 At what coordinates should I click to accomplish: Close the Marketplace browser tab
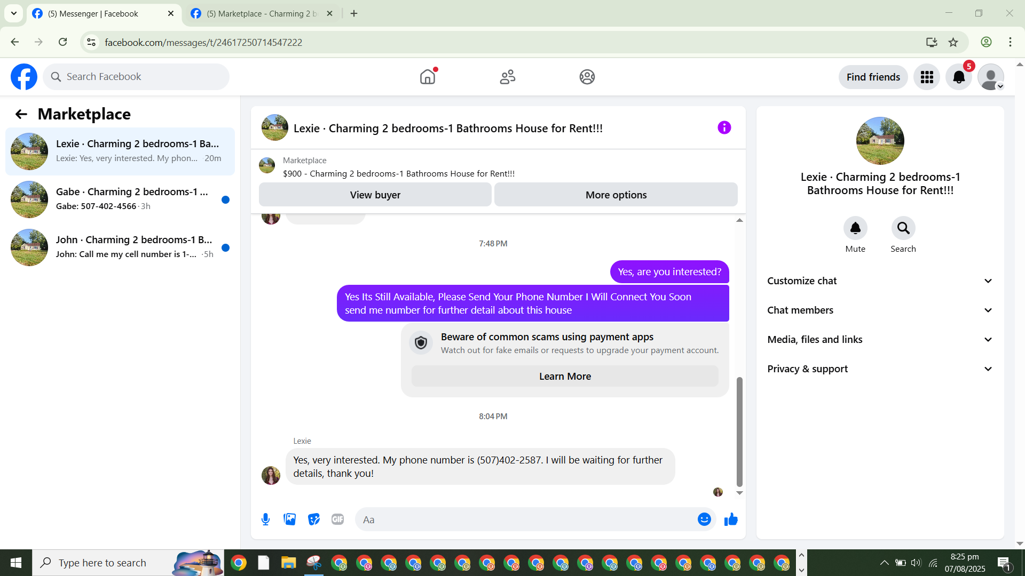(x=329, y=14)
